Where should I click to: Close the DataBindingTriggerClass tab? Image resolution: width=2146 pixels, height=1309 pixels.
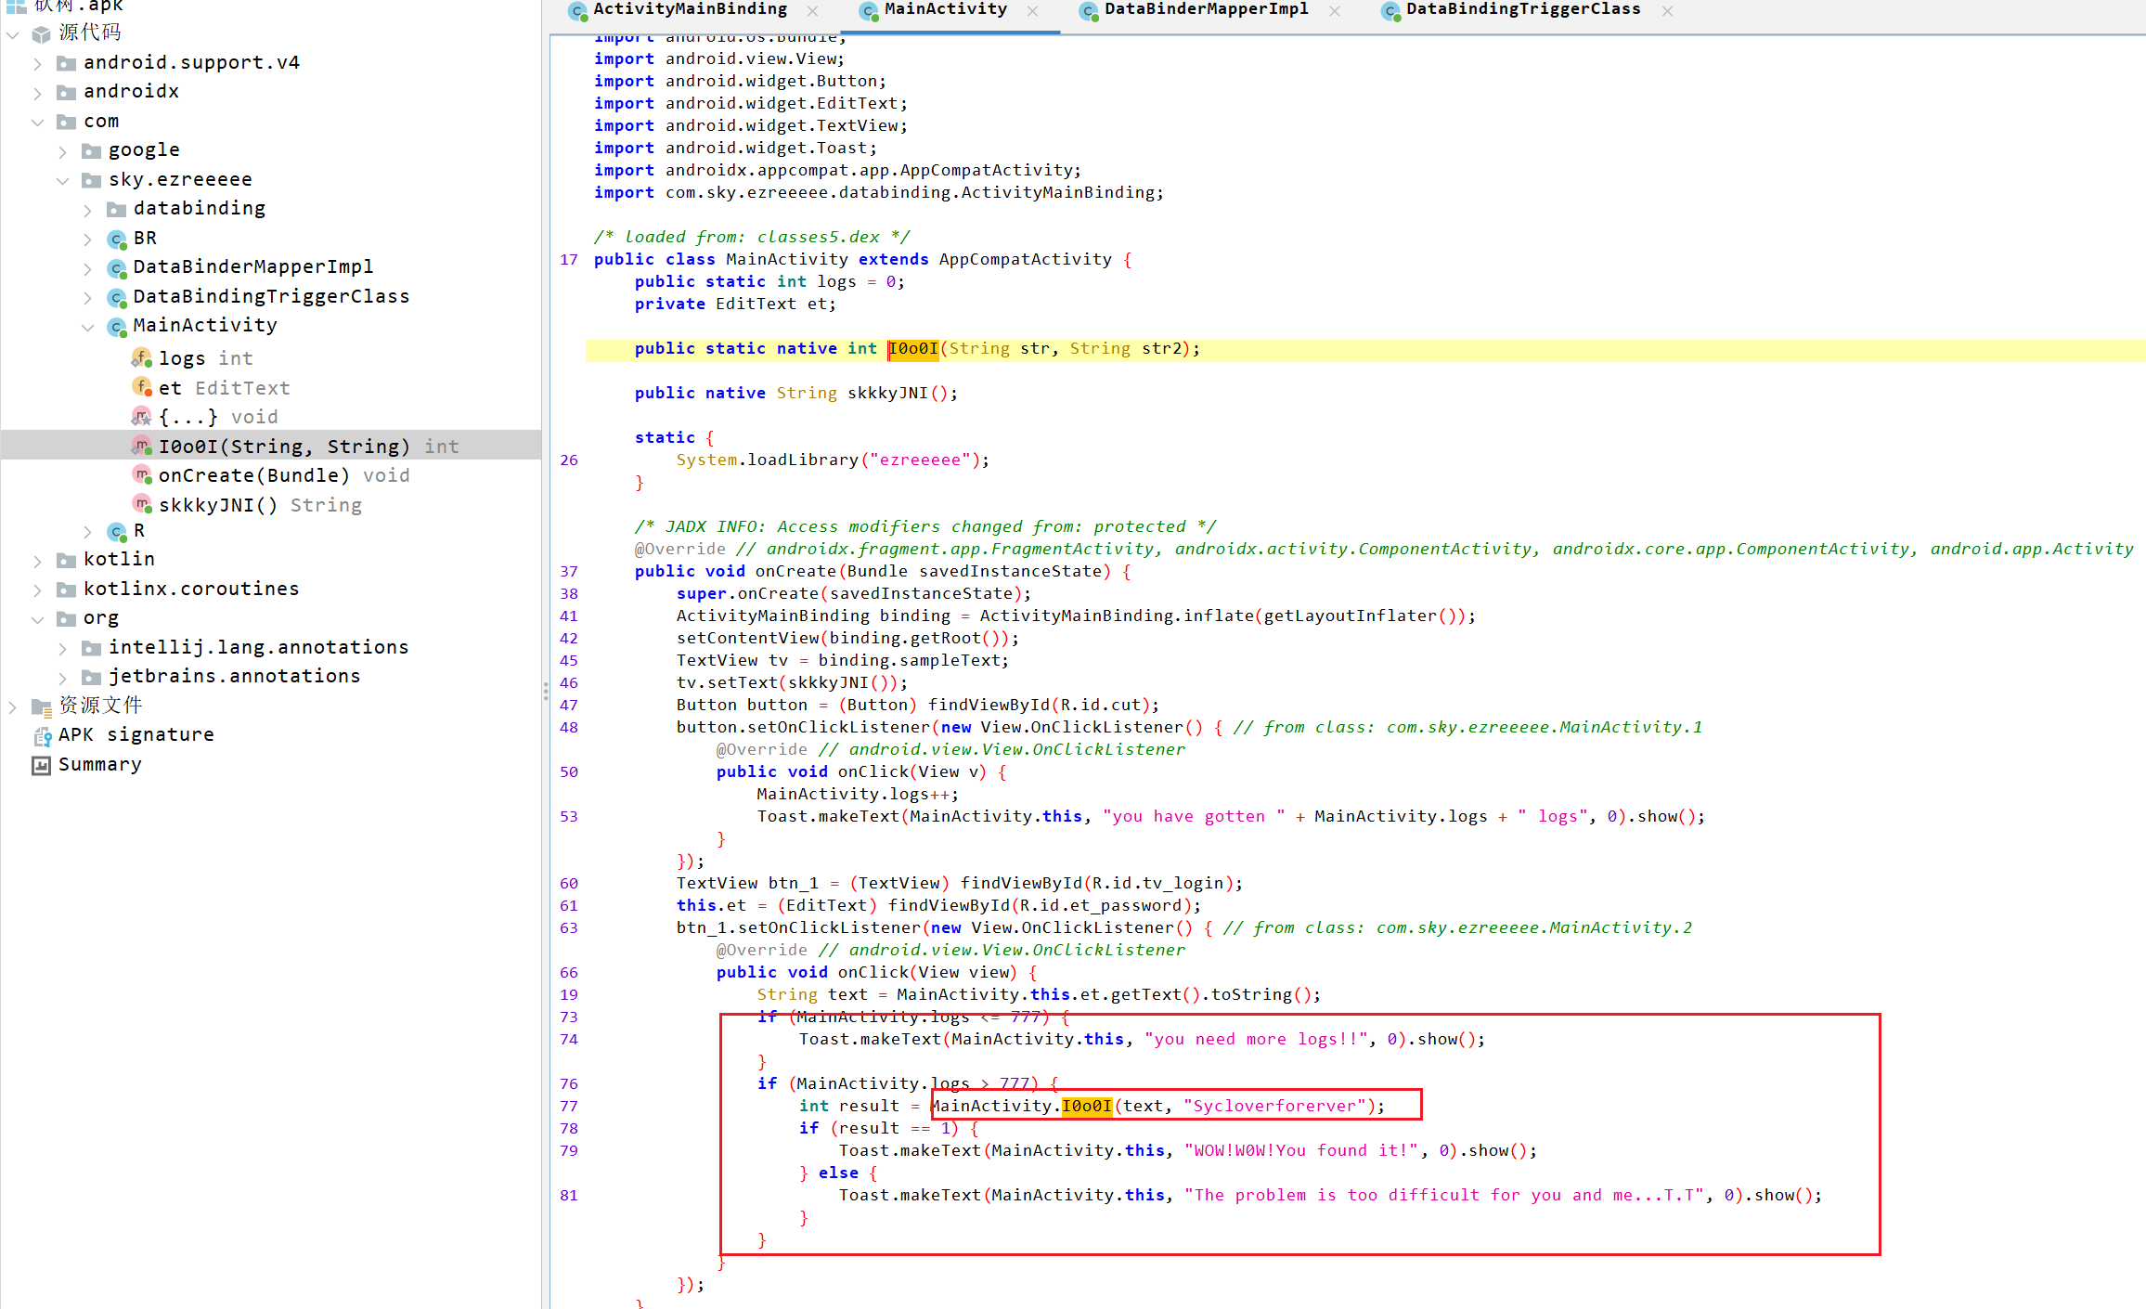(x=1667, y=11)
